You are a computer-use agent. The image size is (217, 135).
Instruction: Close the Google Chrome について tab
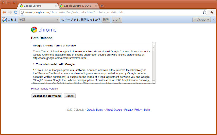point(96,6)
